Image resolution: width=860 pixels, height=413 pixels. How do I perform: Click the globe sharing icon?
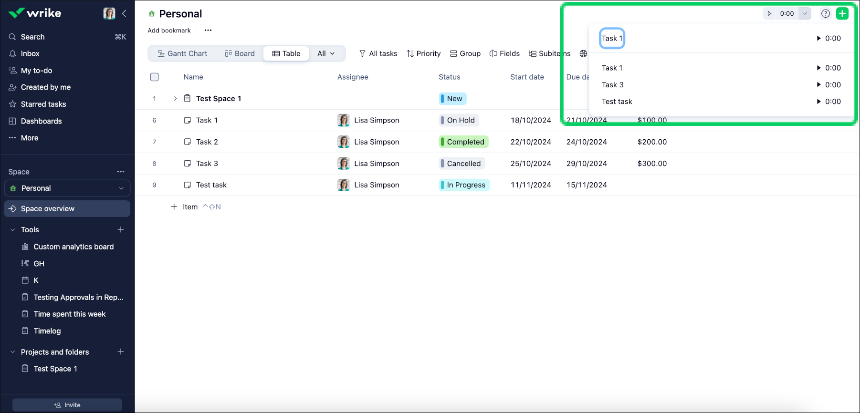click(583, 54)
